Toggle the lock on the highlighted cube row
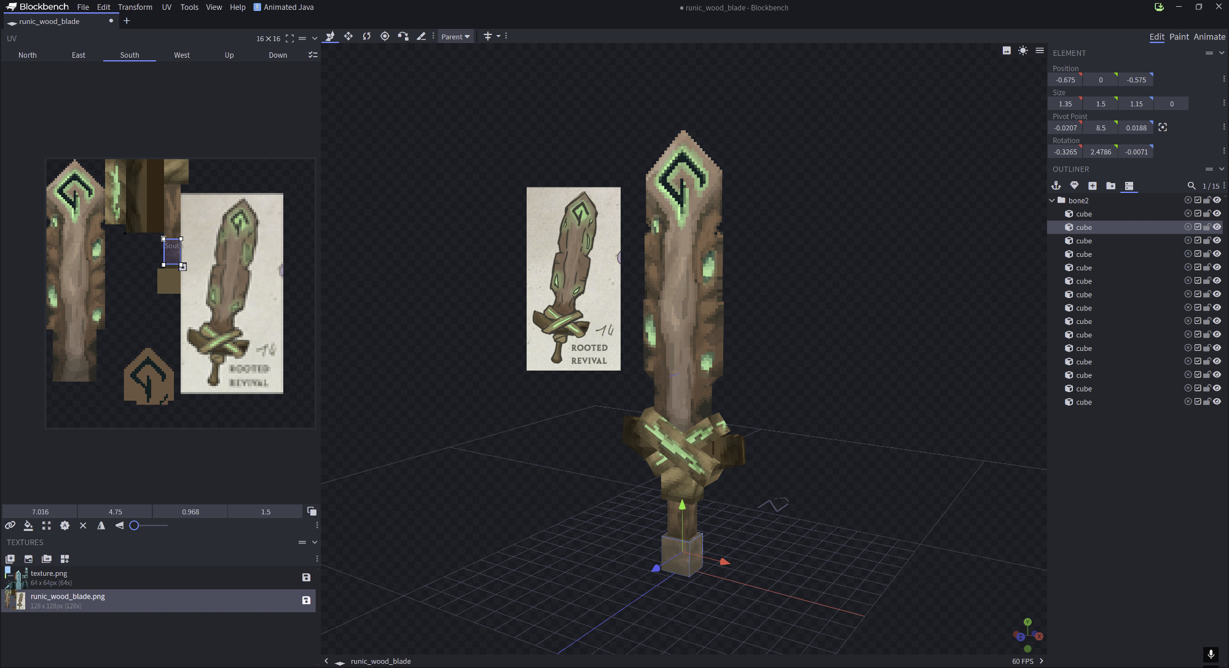Screen dimensions: 1229x668 pyautogui.click(x=1207, y=227)
